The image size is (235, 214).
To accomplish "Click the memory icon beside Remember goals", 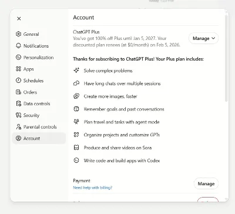I will (76, 109).
